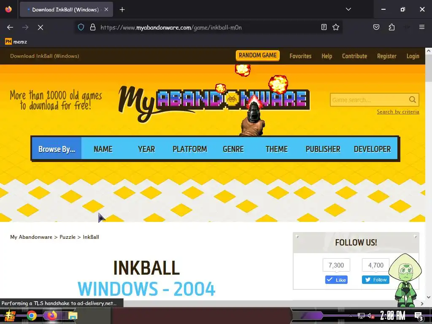Stop page loading with the X button
This screenshot has height=324, width=432.
40,27
